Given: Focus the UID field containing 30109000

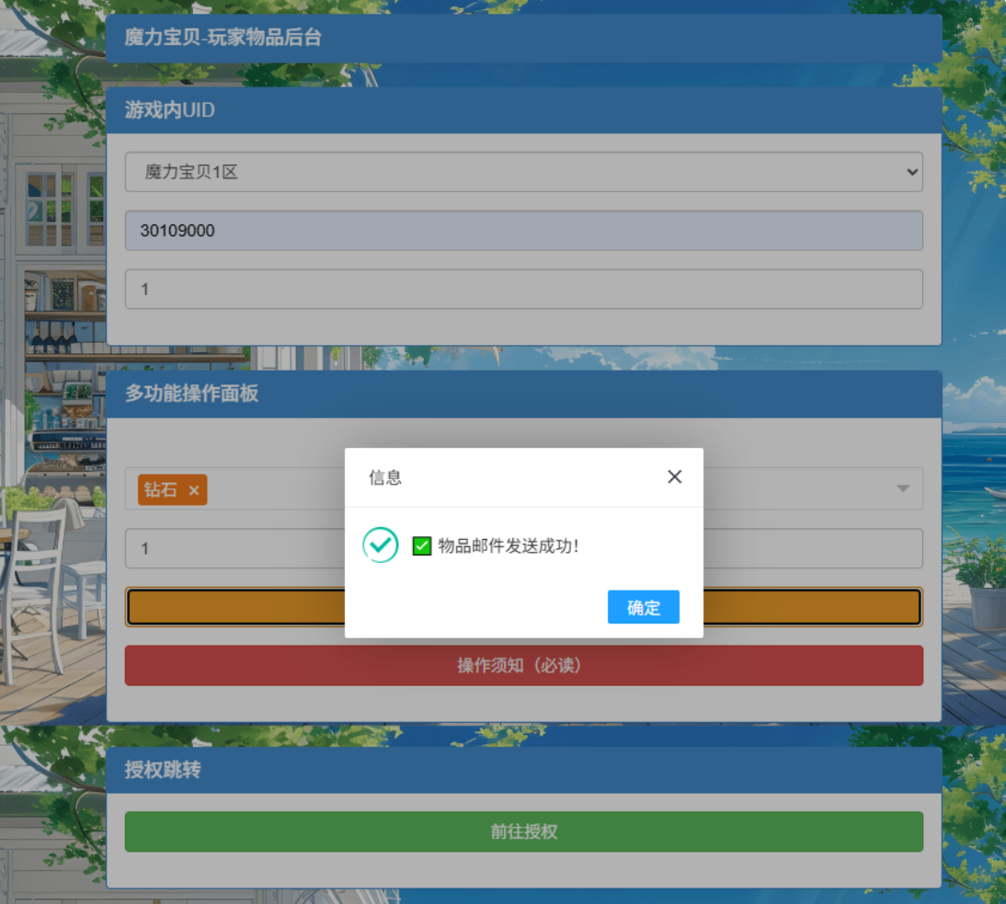Looking at the screenshot, I should pyautogui.click(x=523, y=231).
